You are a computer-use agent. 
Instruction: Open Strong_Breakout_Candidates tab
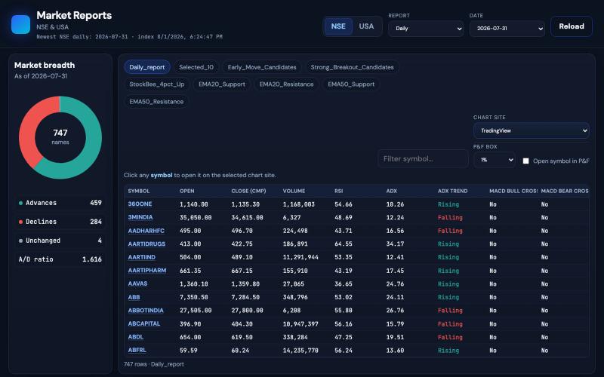352,67
